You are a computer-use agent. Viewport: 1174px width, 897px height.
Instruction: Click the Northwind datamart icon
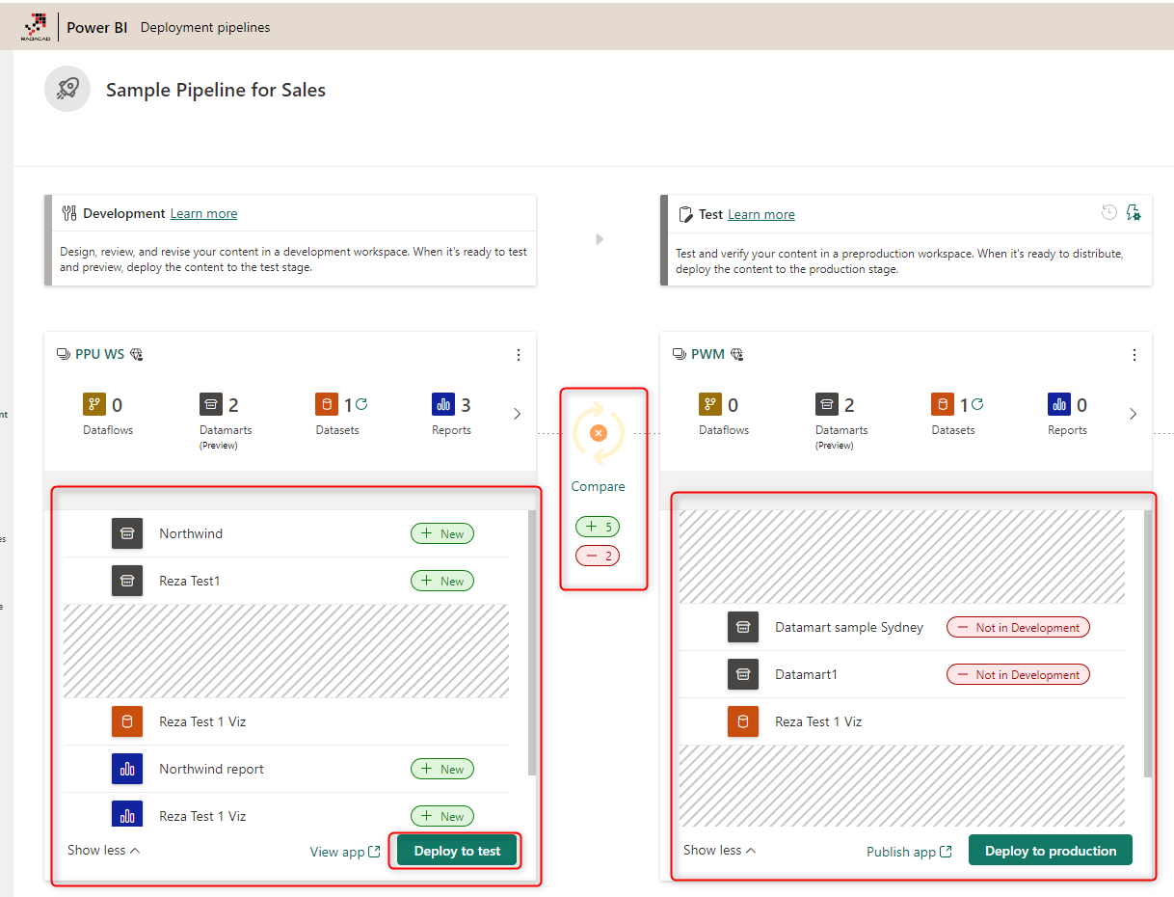click(x=127, y=533)
